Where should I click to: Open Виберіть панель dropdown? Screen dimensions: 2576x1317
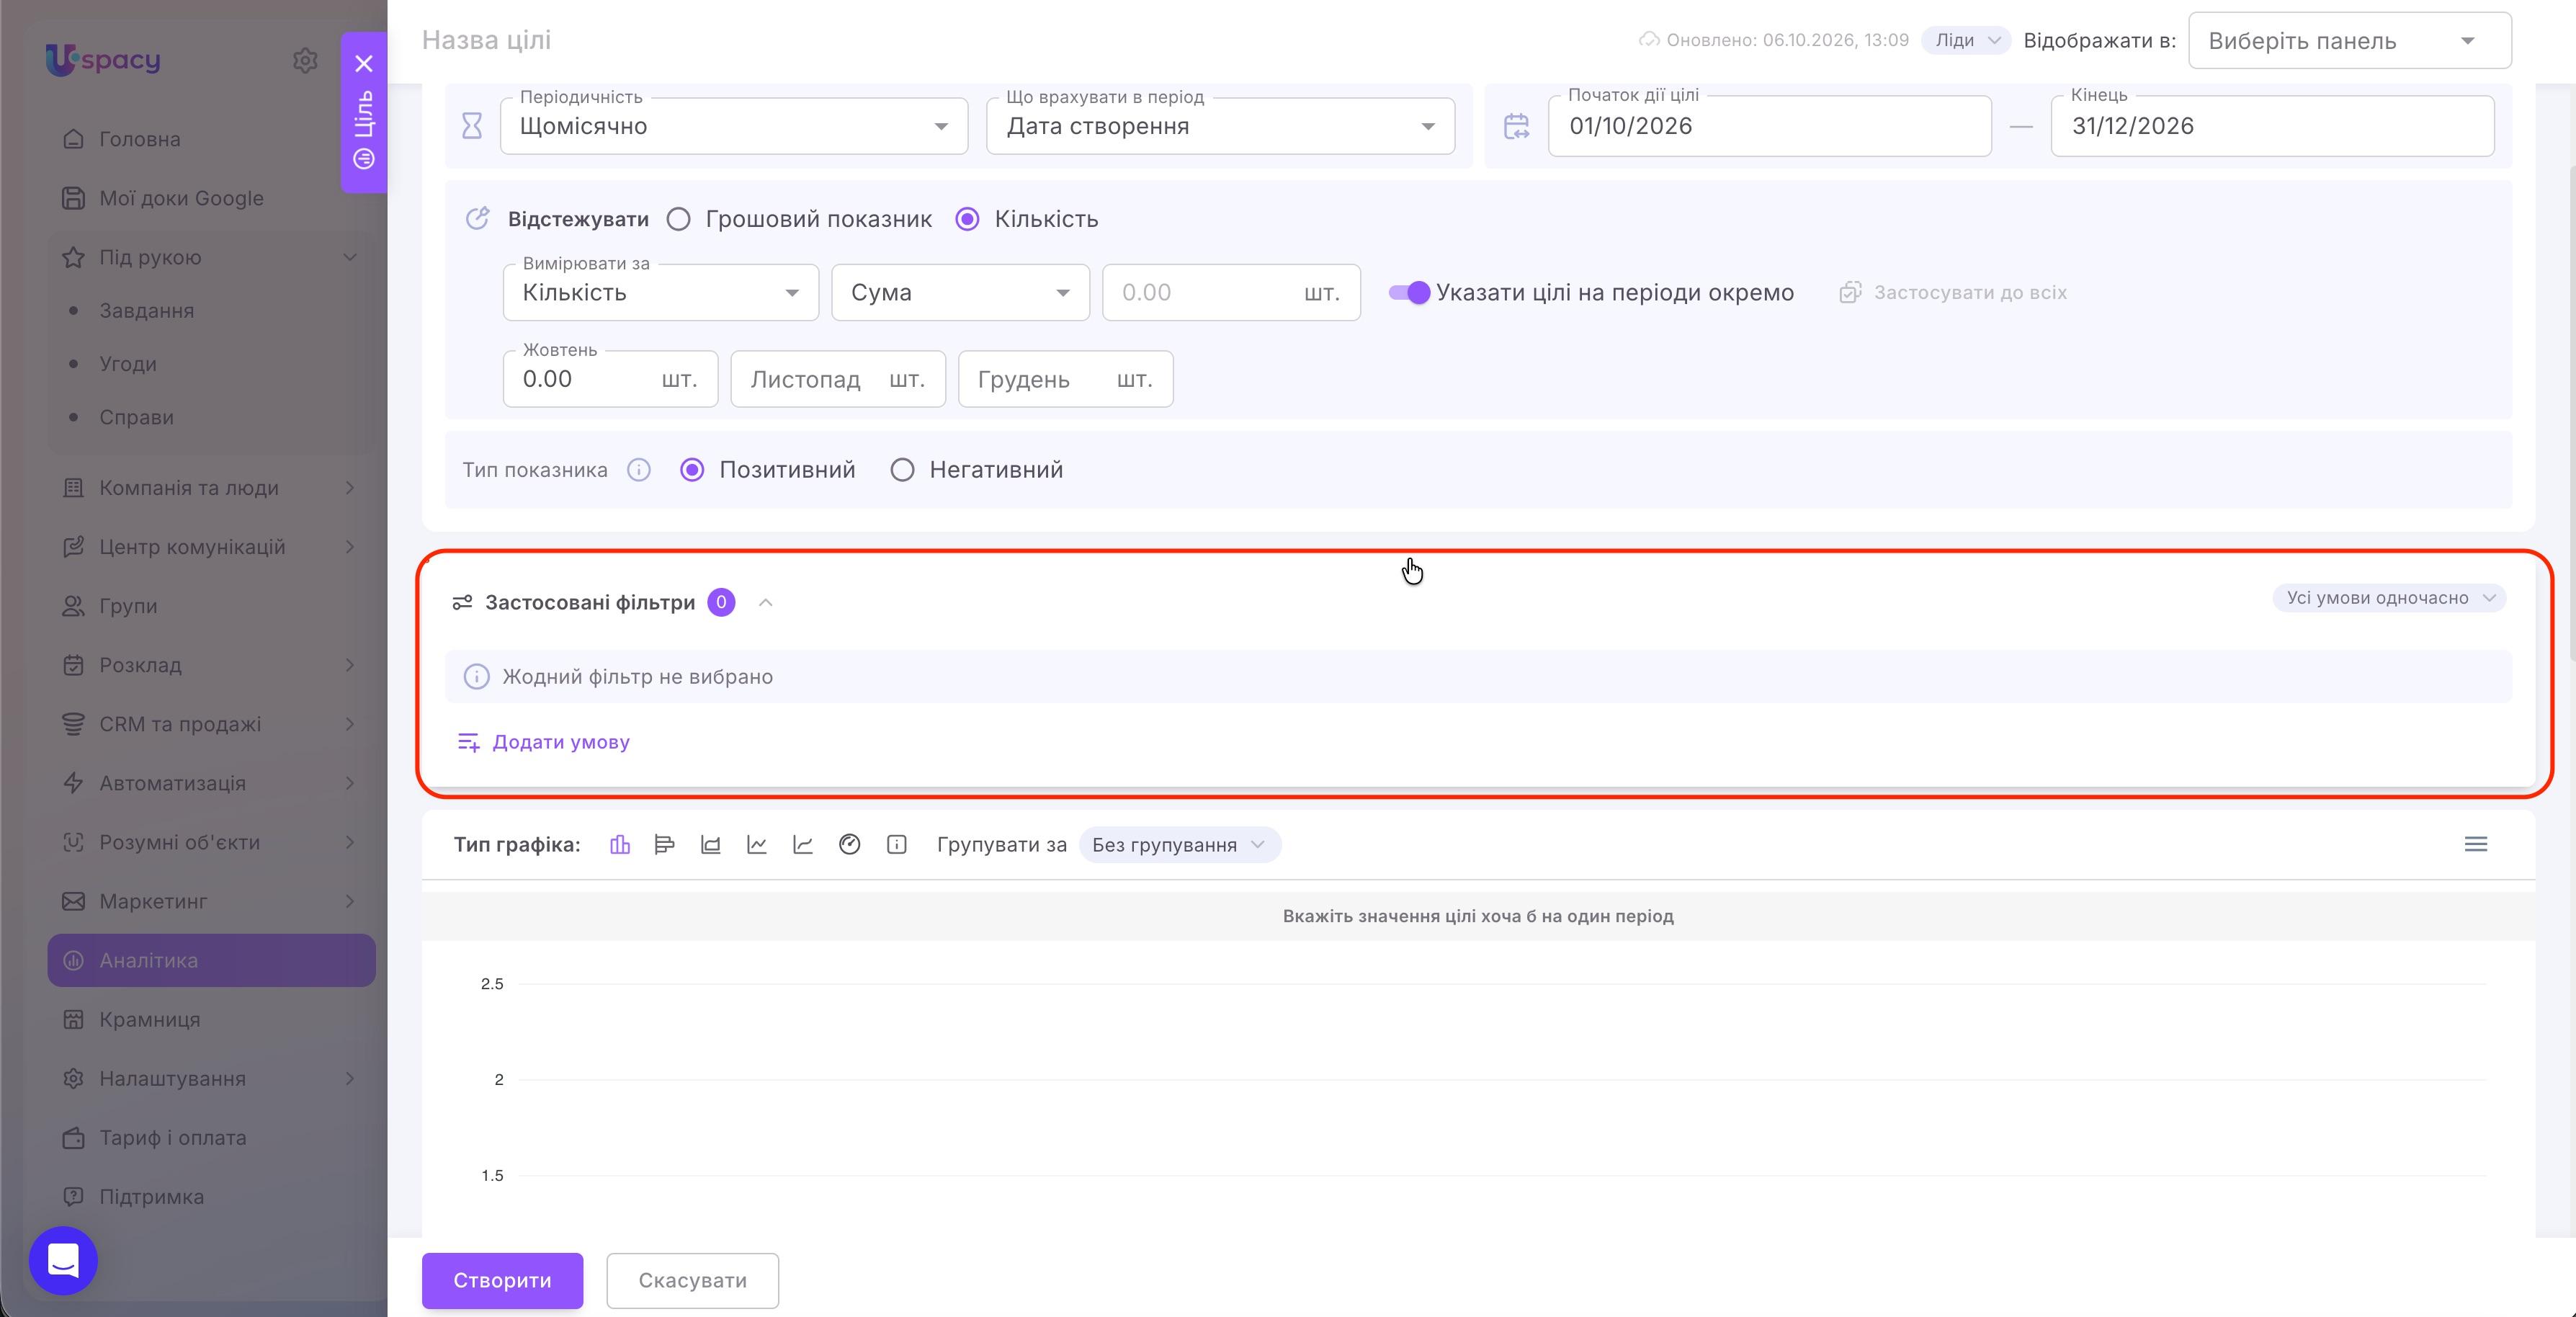[x=2349, y=41]
